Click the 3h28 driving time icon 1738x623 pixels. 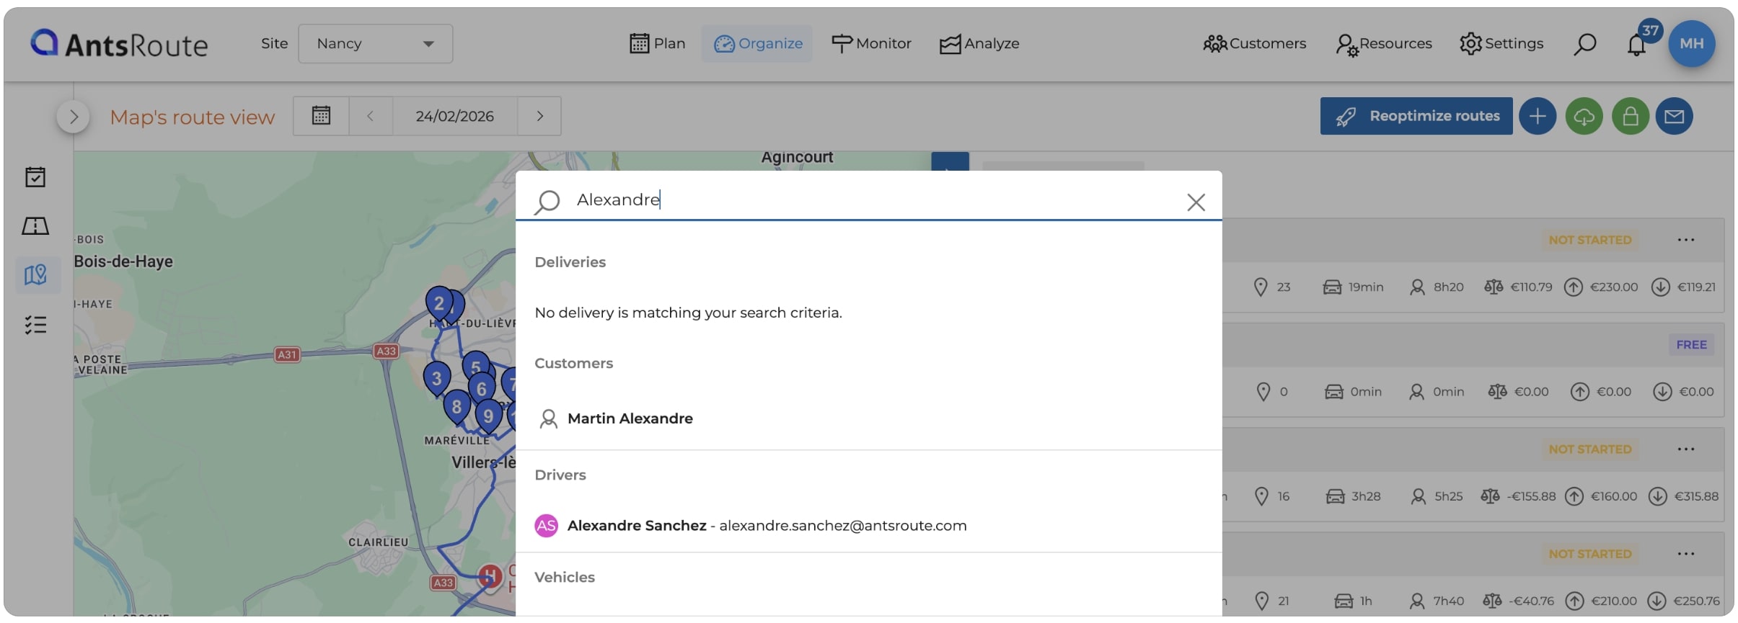1335,496
